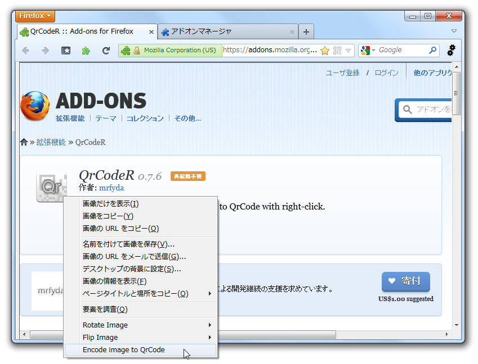The image size is (478, 364).
Task: Close the QrCodeR tab
Action: (151, 31)
